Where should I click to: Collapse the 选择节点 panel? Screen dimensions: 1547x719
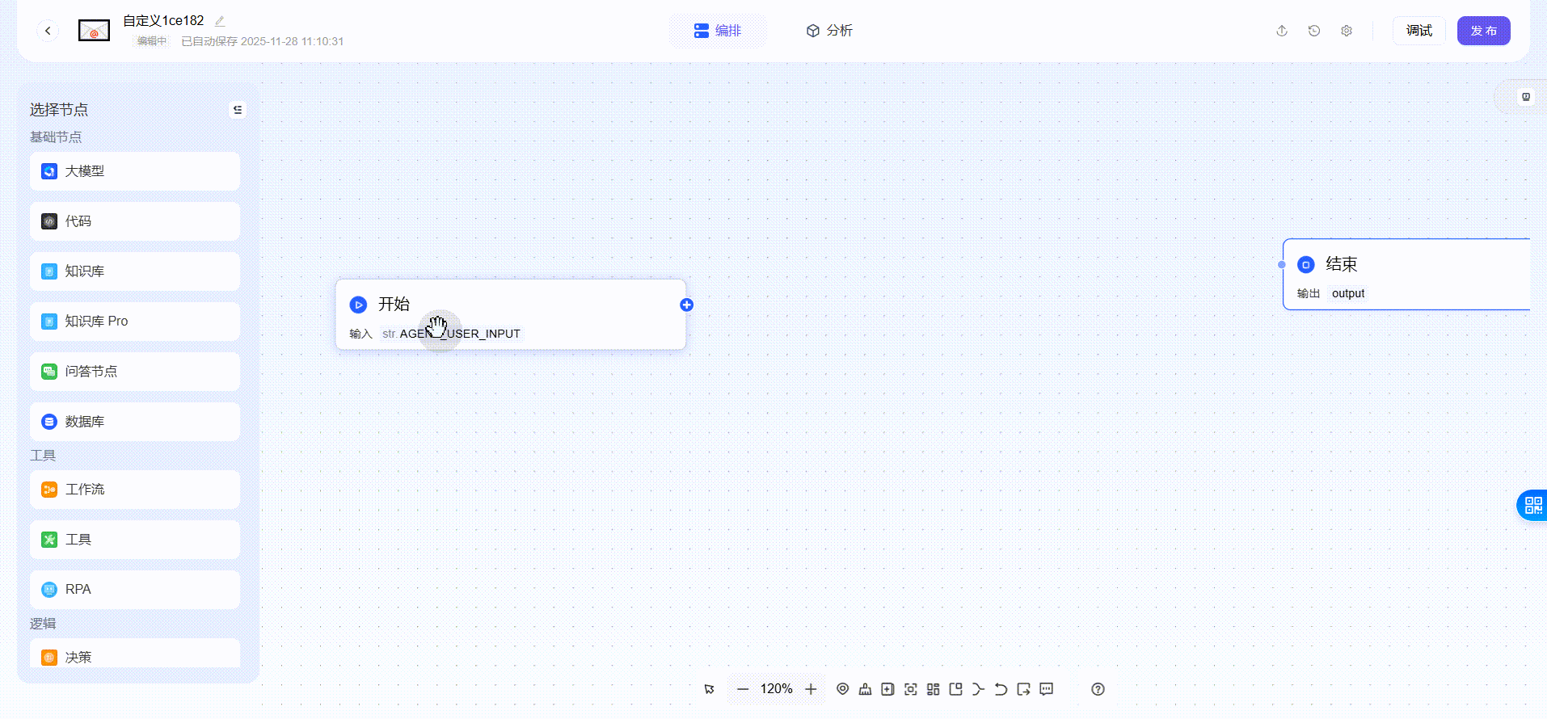coord(238,110)
